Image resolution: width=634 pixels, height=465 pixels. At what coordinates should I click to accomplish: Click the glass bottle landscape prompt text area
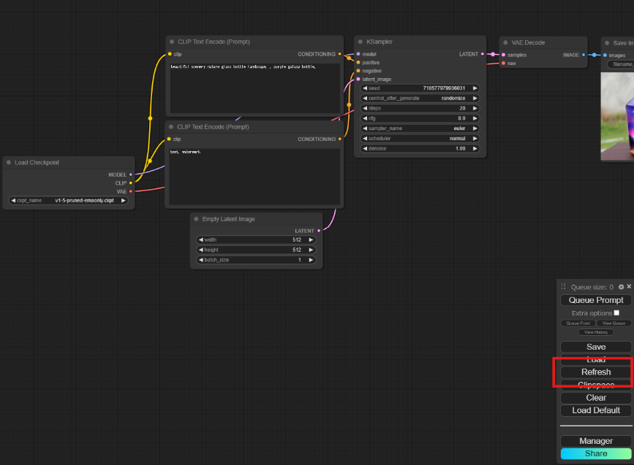pos(254,88)
